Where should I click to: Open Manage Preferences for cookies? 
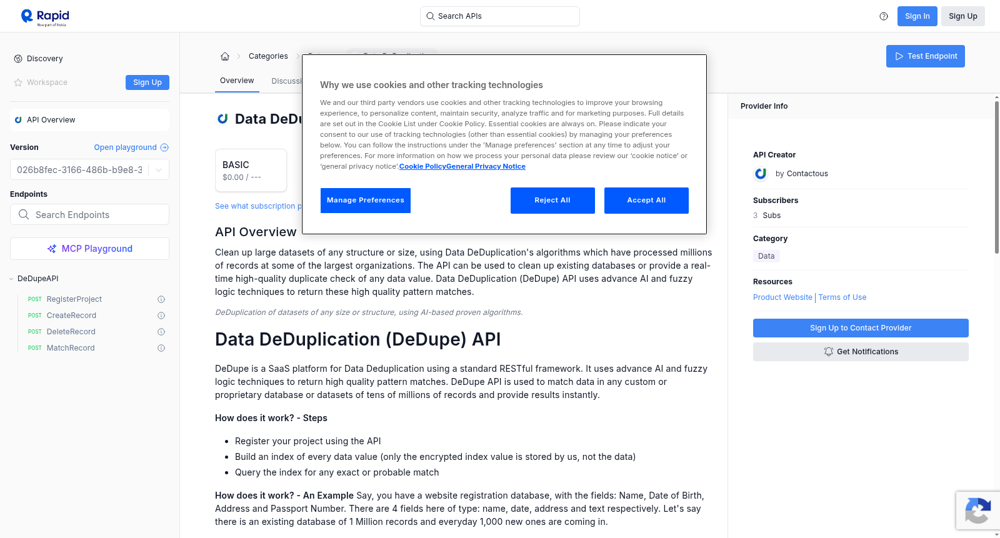[366, 201]
